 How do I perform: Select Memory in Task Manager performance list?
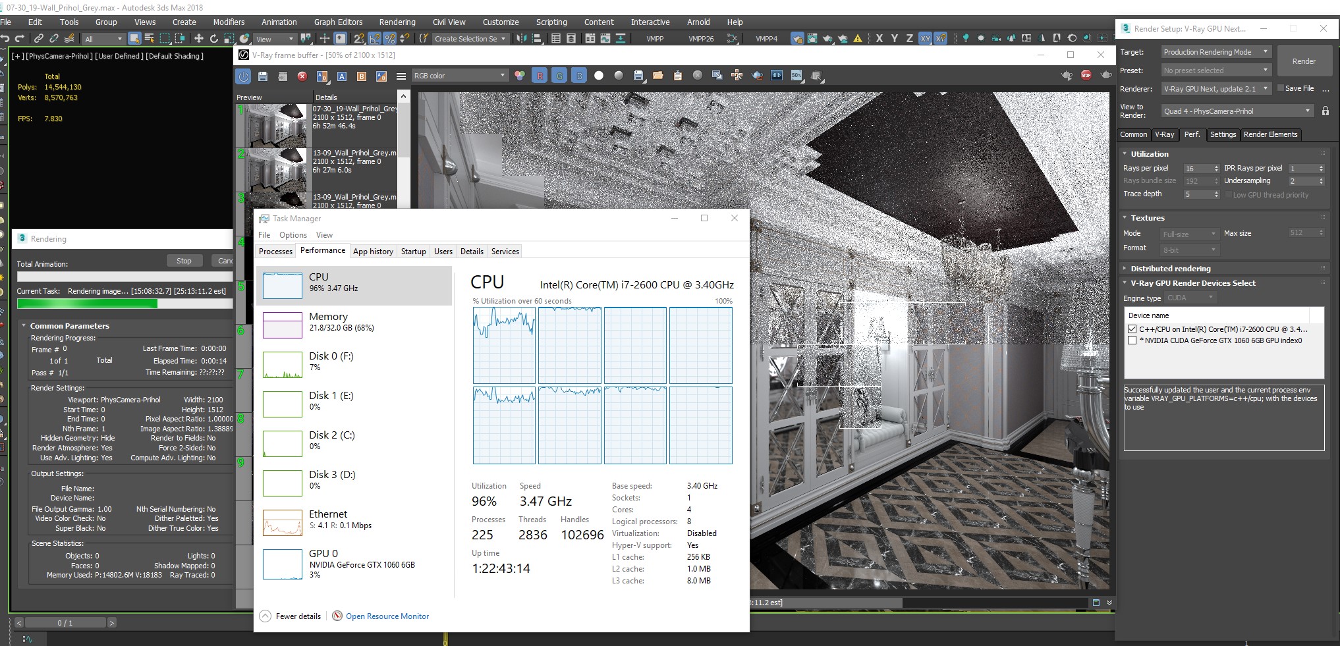354,325
